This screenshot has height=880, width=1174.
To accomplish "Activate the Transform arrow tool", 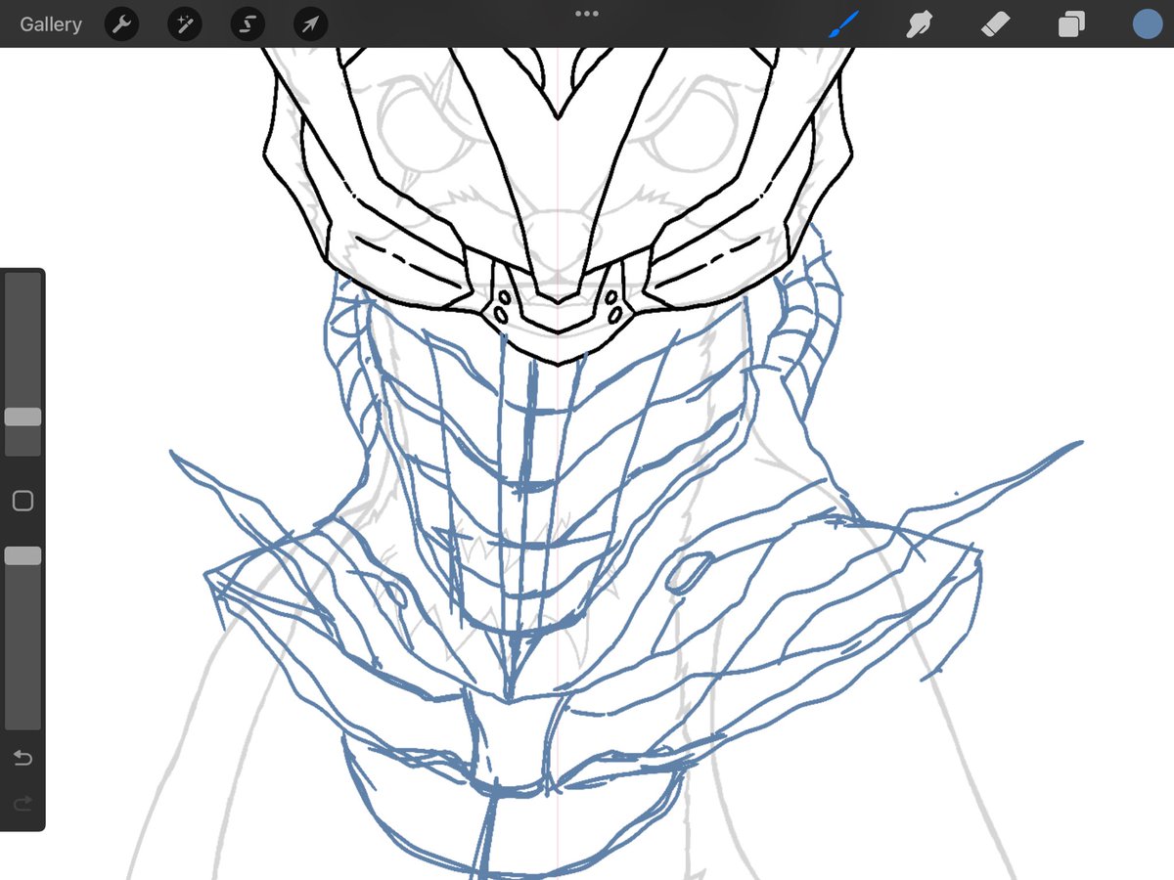I will [309, 23].
